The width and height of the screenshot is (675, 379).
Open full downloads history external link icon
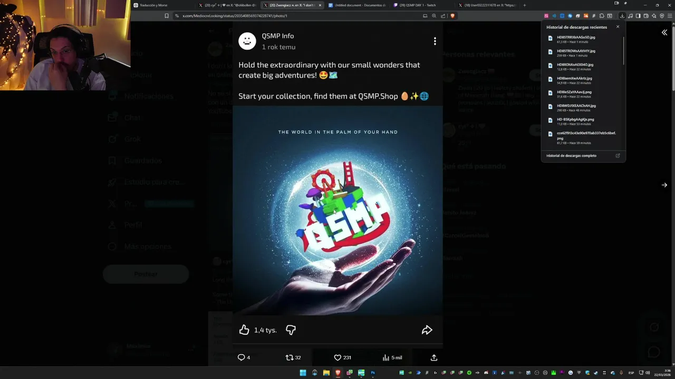point(618,156)
